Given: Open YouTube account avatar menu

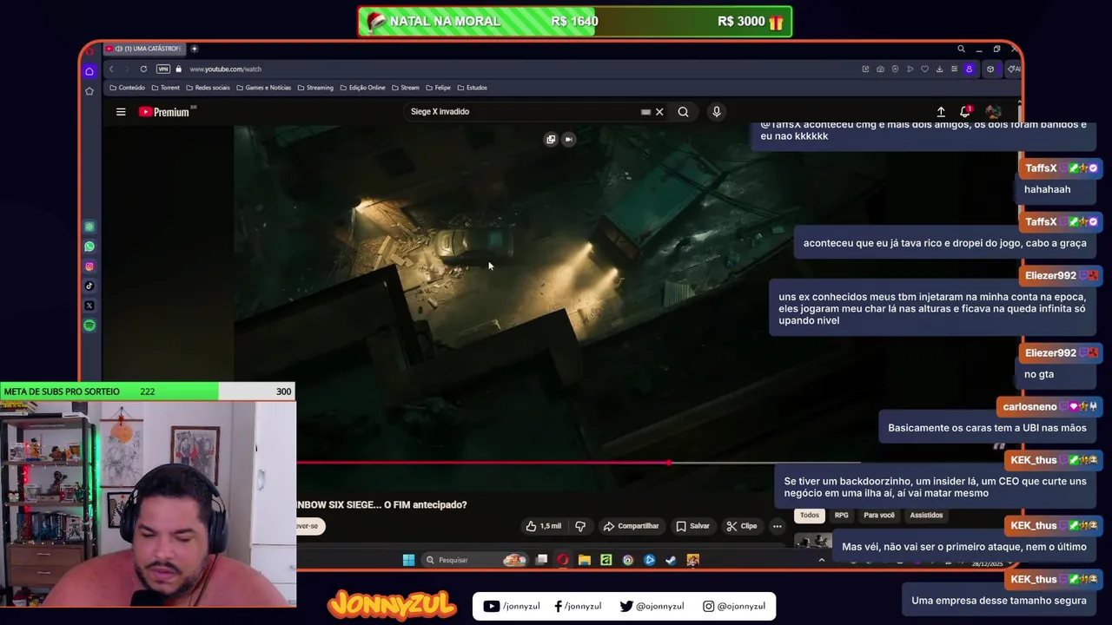Looking at the screenshot, I should coord(993,112).
